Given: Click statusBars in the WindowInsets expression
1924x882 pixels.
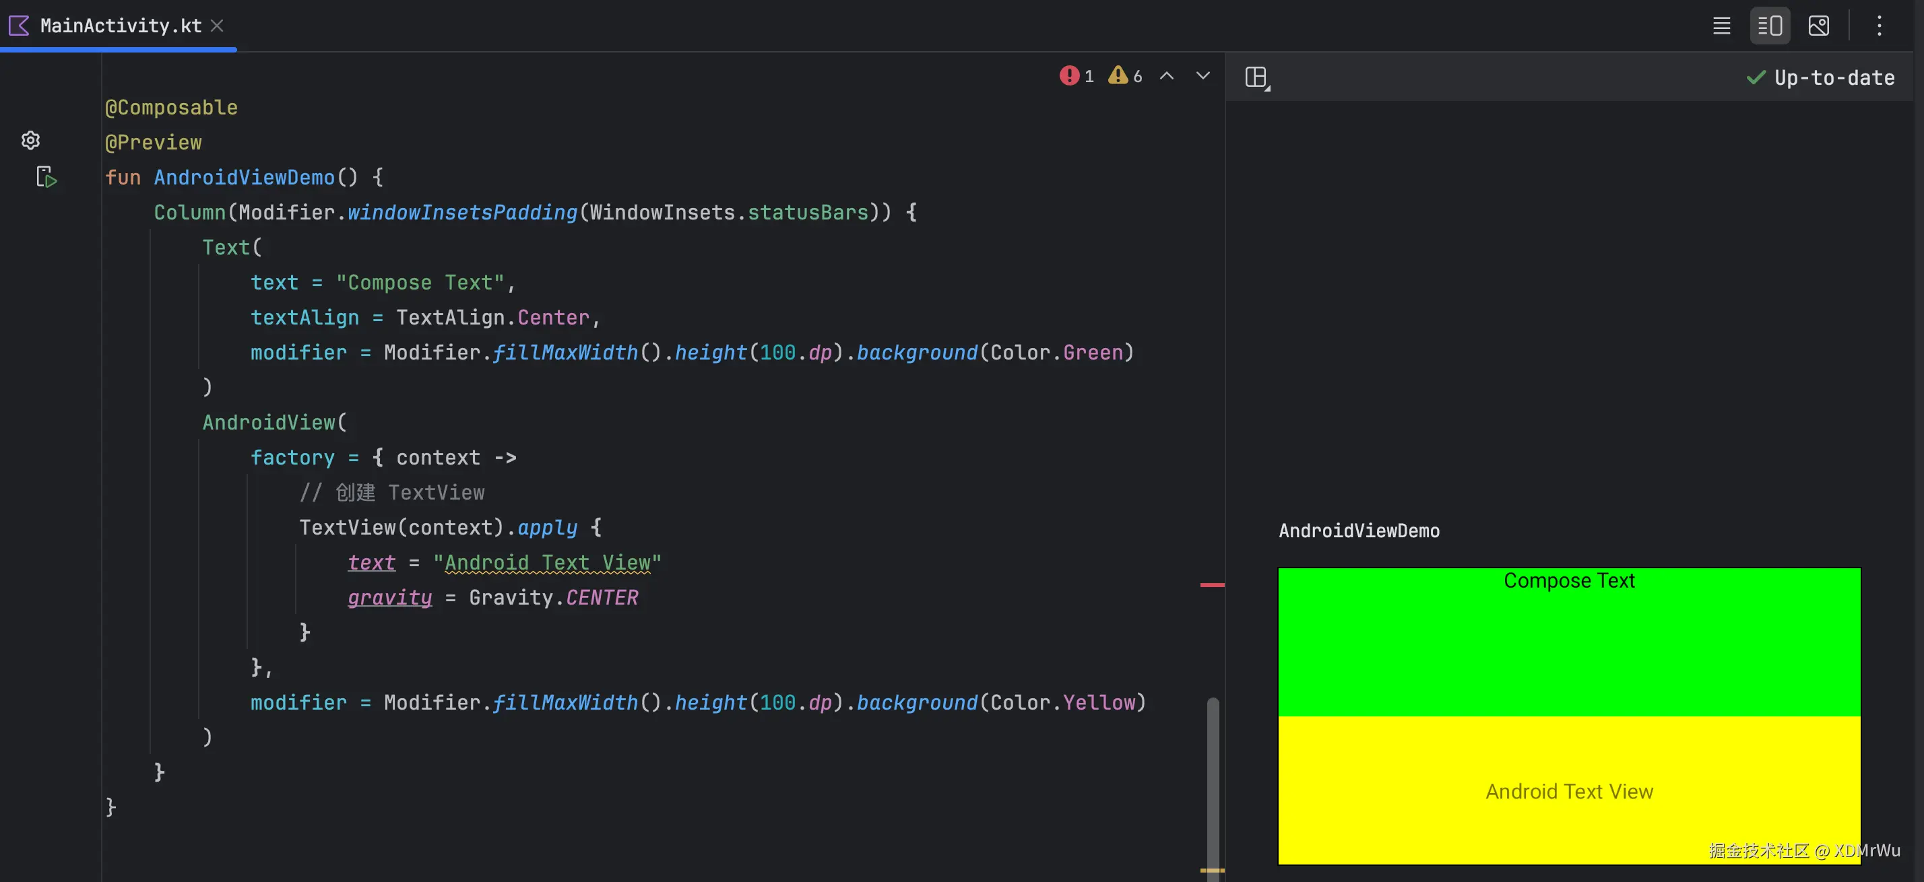Looking at the screenshot, I should pyautogui.click(x=807, y=213).
